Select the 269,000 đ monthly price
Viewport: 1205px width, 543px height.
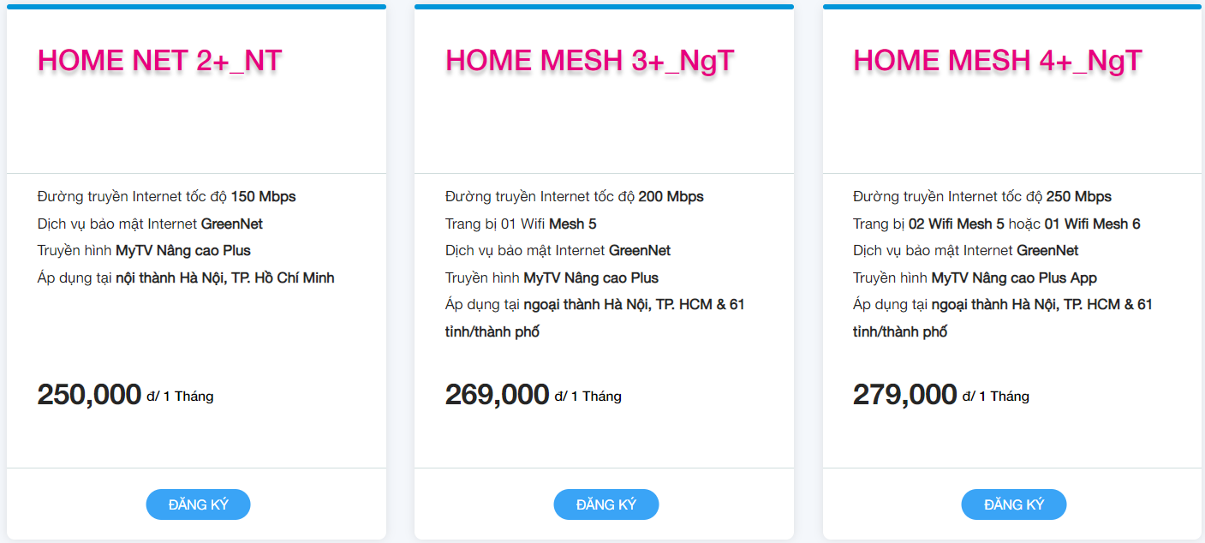(x=533, y=395)
